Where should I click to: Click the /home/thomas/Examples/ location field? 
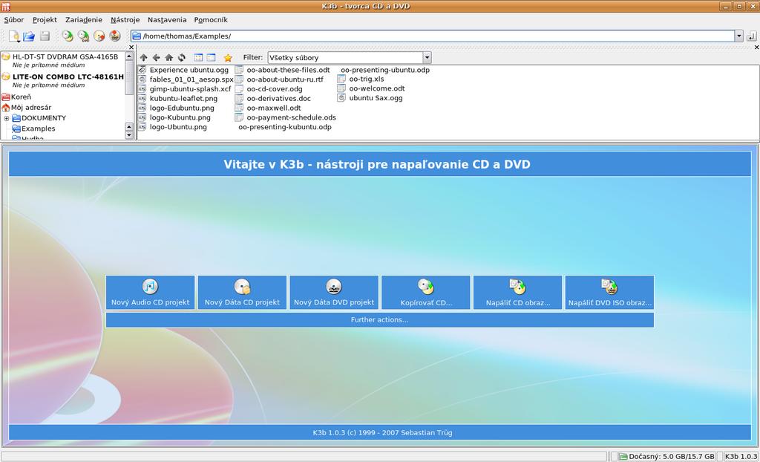pos(433,36)
